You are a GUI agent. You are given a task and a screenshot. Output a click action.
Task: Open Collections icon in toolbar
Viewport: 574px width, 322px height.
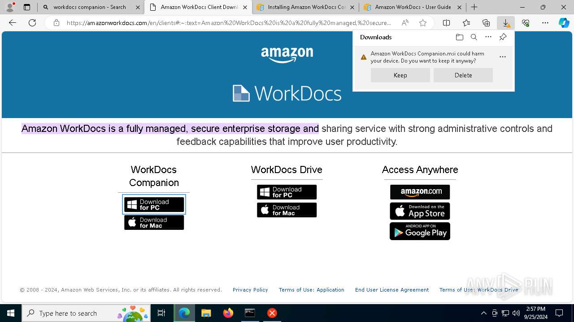(x=486, y=23)
